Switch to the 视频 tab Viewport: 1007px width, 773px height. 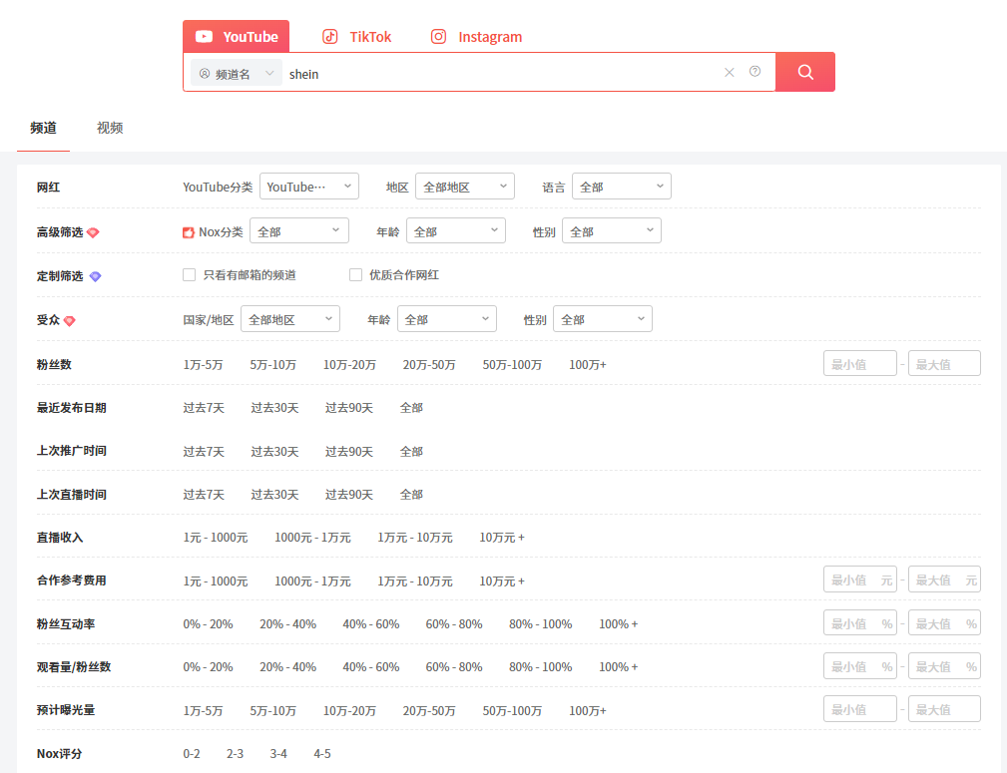(110, 128)
